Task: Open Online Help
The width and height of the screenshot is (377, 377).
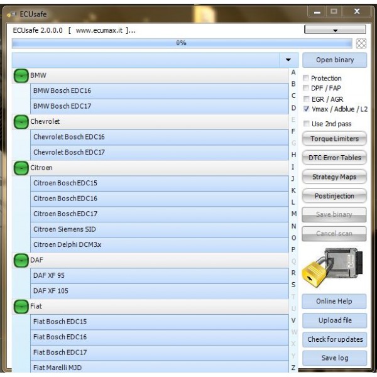Action: pyautogui.click(x=334, y=301)
